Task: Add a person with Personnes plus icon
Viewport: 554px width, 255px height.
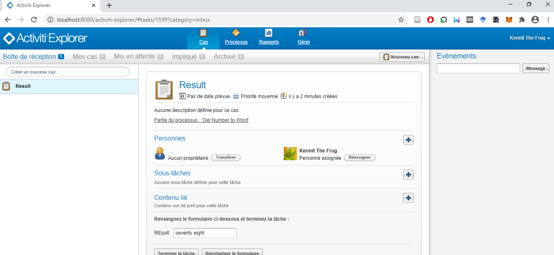Action: [x=408, y=140]
